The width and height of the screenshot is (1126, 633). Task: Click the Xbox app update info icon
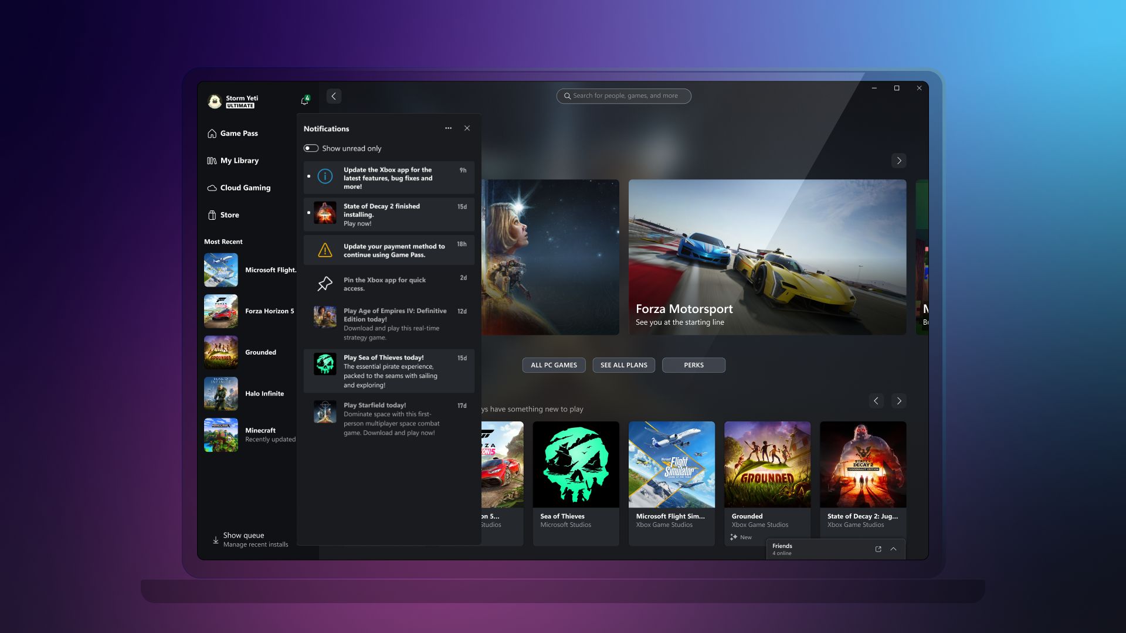point(325,176)
